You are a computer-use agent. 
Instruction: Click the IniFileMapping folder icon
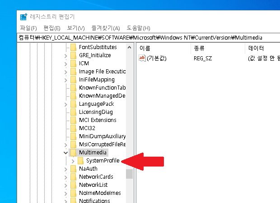[74, 80]
